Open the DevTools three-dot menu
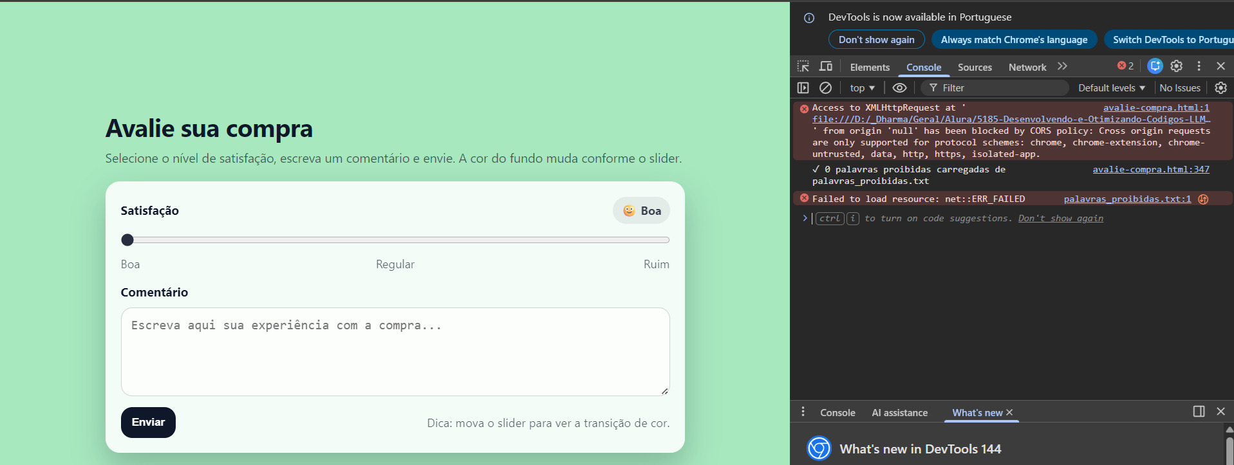The width and height of the screenshot is (1234, 465). [1199, 66]
